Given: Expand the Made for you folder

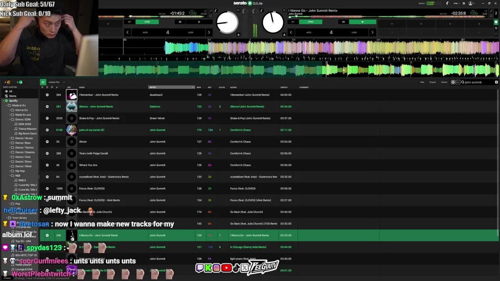Looking at the screenshot, I should (9, 115).
